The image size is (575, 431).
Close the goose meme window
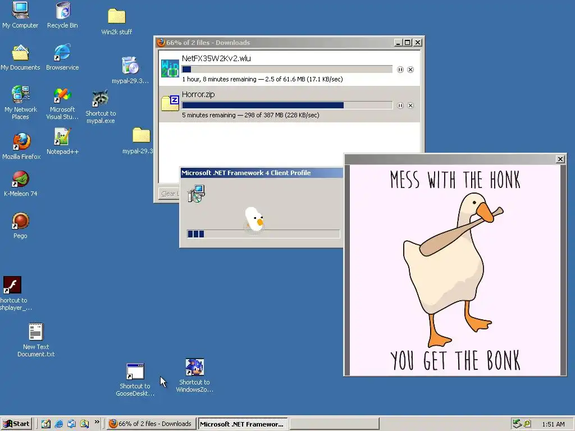tap(560, 159)
